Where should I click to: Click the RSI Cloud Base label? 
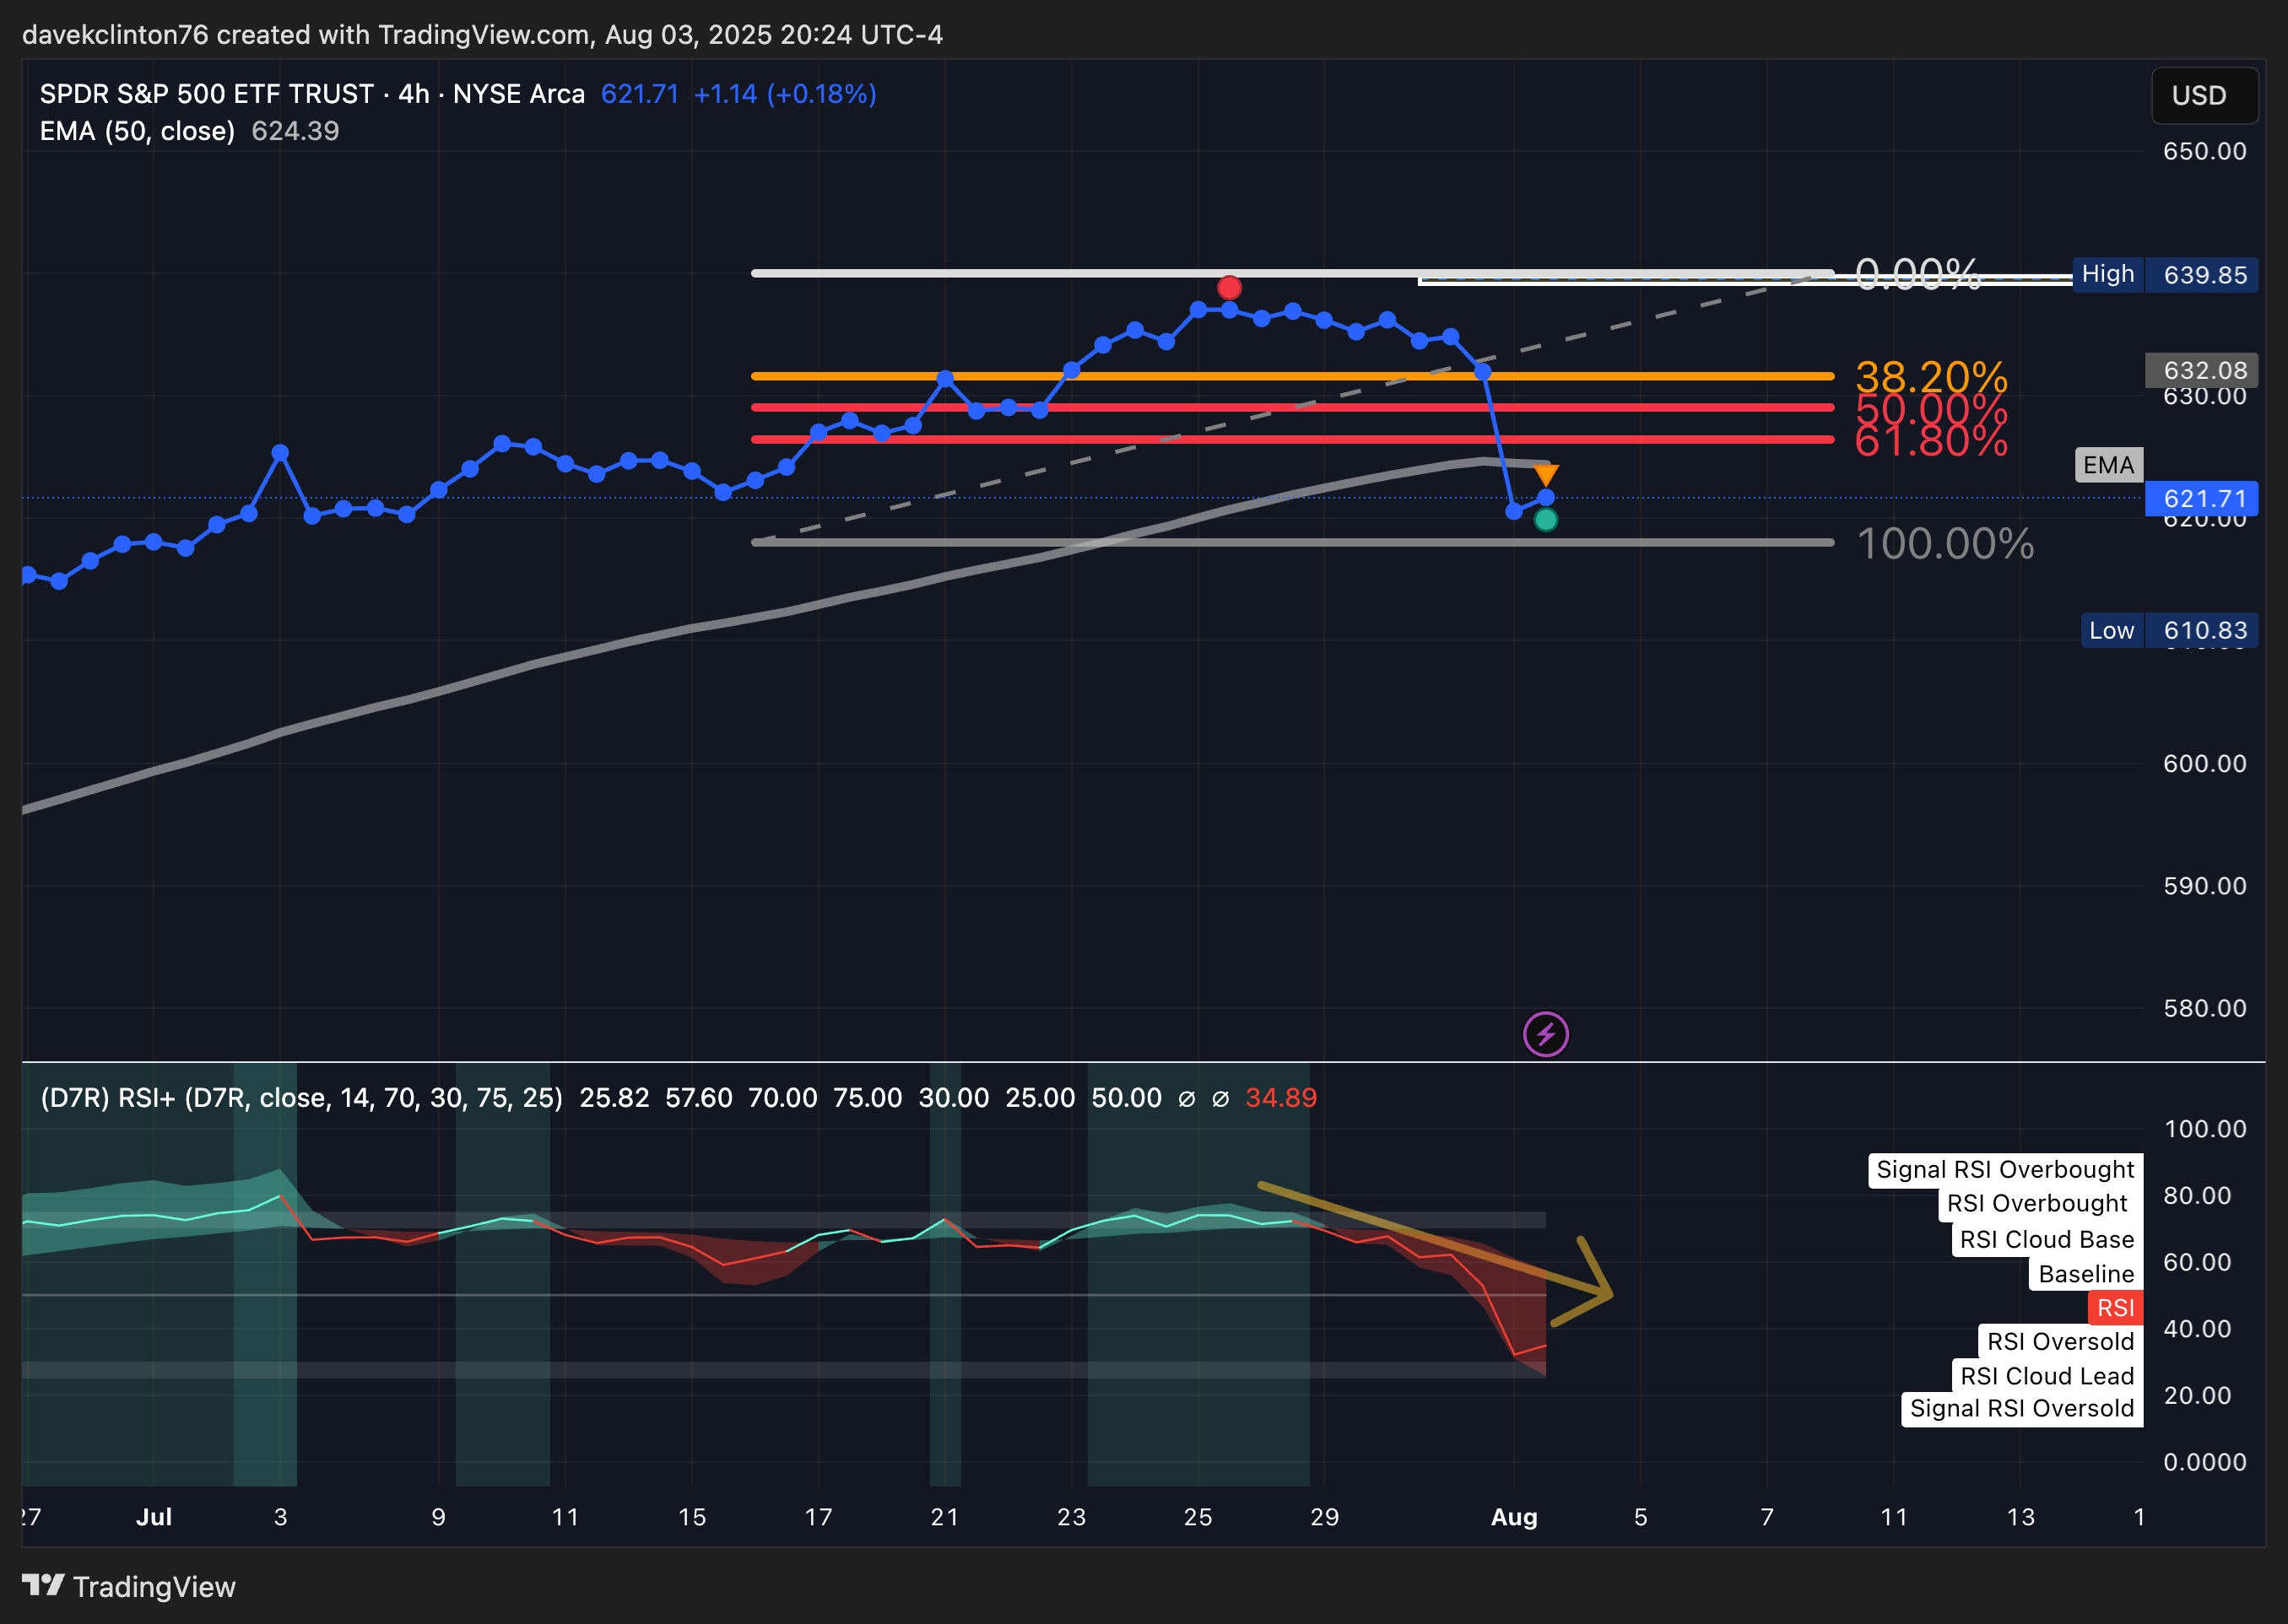pyautogui.click(x=2047, y=1240)
